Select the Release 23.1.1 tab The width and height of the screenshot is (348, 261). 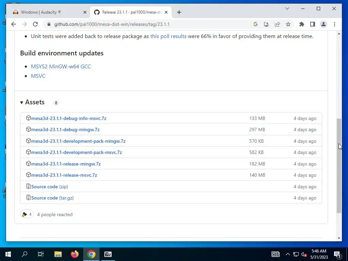131,12
